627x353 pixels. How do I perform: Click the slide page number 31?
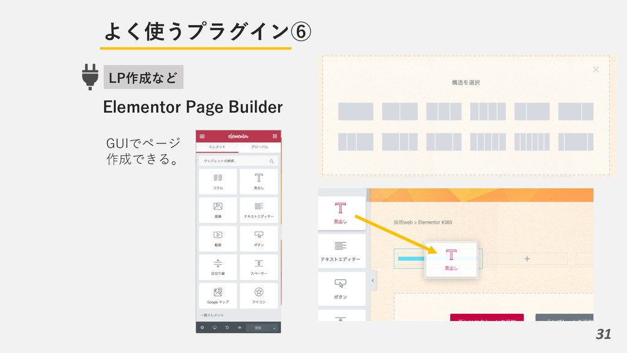click(x=603, y=334)
